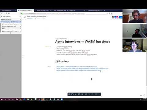Choose the bulleted list toolbar icon
The image size is (147, 110).
(x=89, y=94)
